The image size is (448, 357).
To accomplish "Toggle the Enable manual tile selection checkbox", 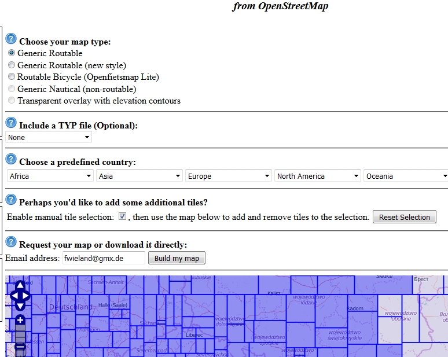I will pyautogui.click(x=122, y=217).
